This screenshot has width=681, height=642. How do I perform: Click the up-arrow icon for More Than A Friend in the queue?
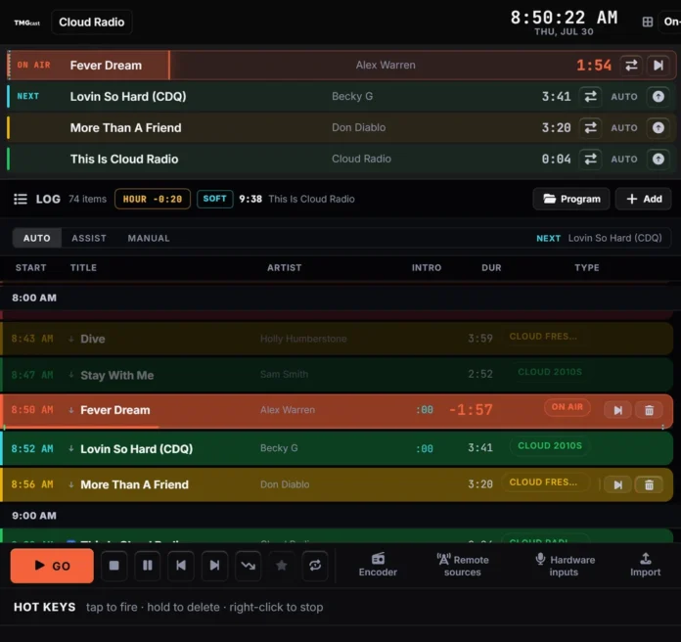[x=658, y=127]
